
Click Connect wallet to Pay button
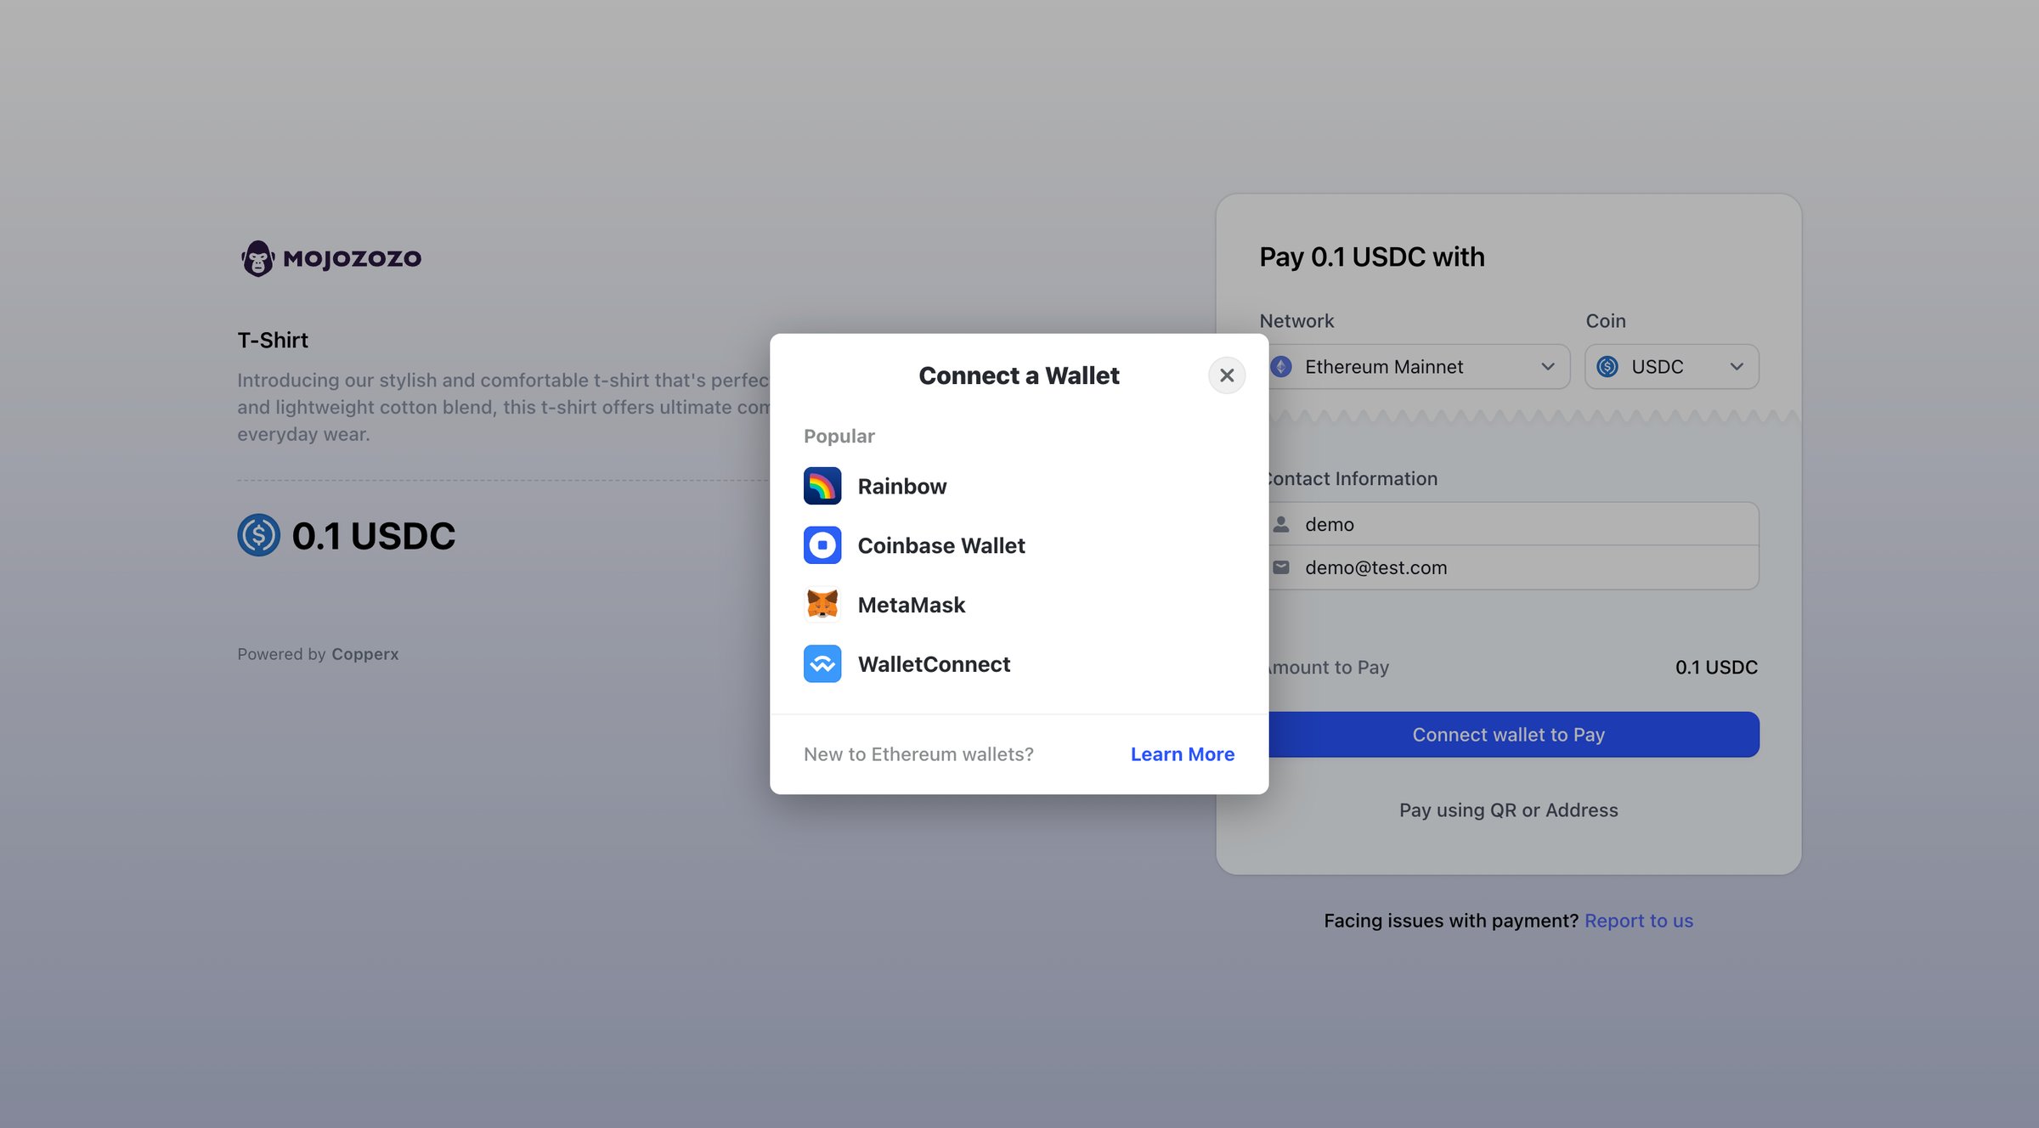(x=1509, y=735)
